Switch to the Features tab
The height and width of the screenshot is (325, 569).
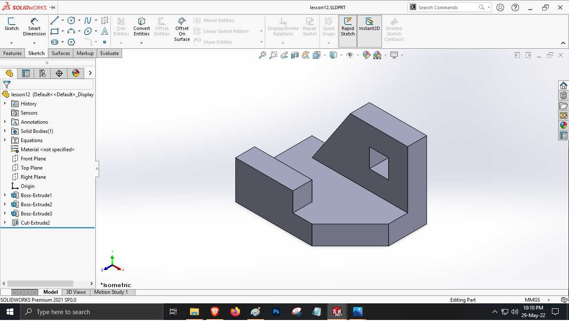coord(12,53)
